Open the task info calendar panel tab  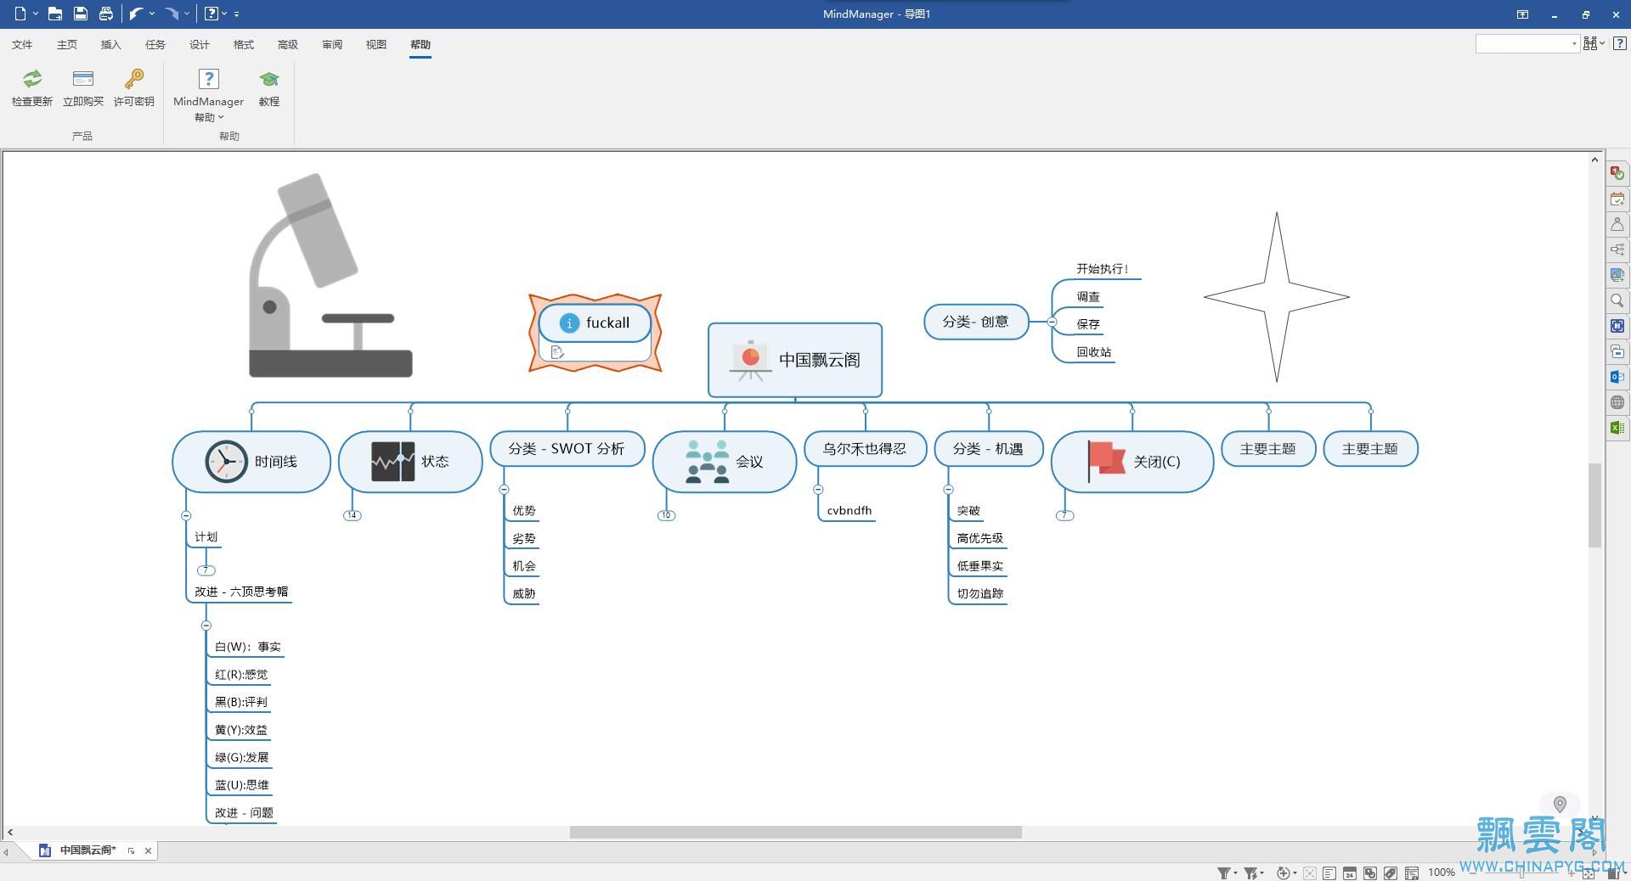click(1617, 199)
